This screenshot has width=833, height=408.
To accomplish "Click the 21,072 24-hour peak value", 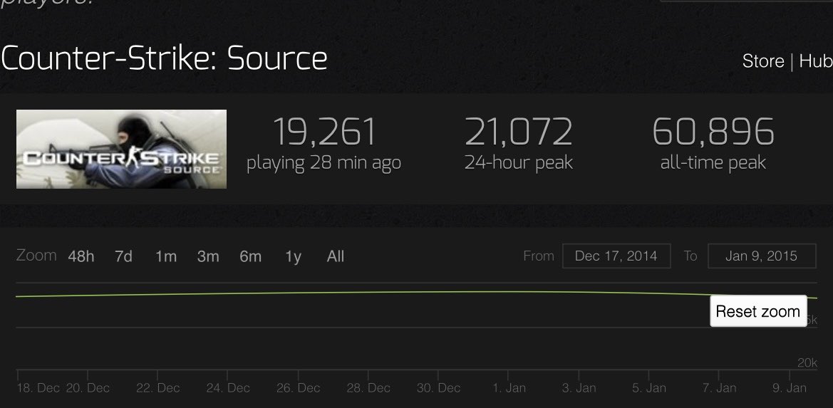I will coord(519,132).
